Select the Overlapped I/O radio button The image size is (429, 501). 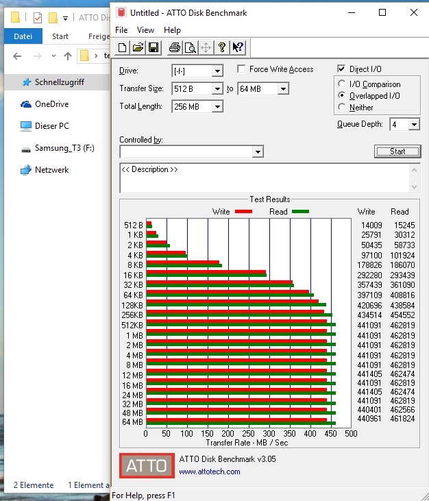click(341, 95)
